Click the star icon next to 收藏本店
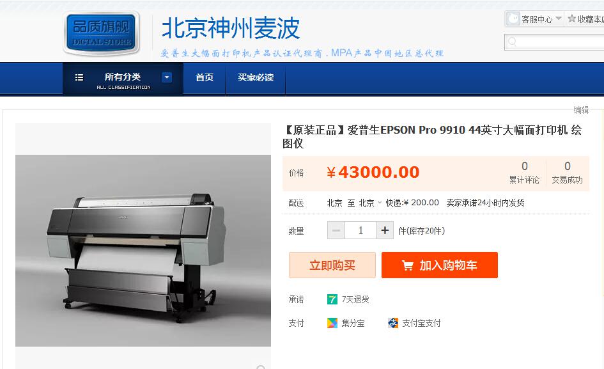Screen dimensions: 604x369 click(x=571, y=19)
